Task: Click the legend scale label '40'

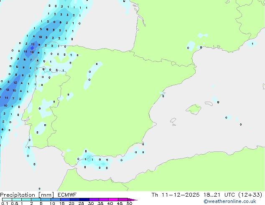Action: pyautogui.click(x=110, y=203)
